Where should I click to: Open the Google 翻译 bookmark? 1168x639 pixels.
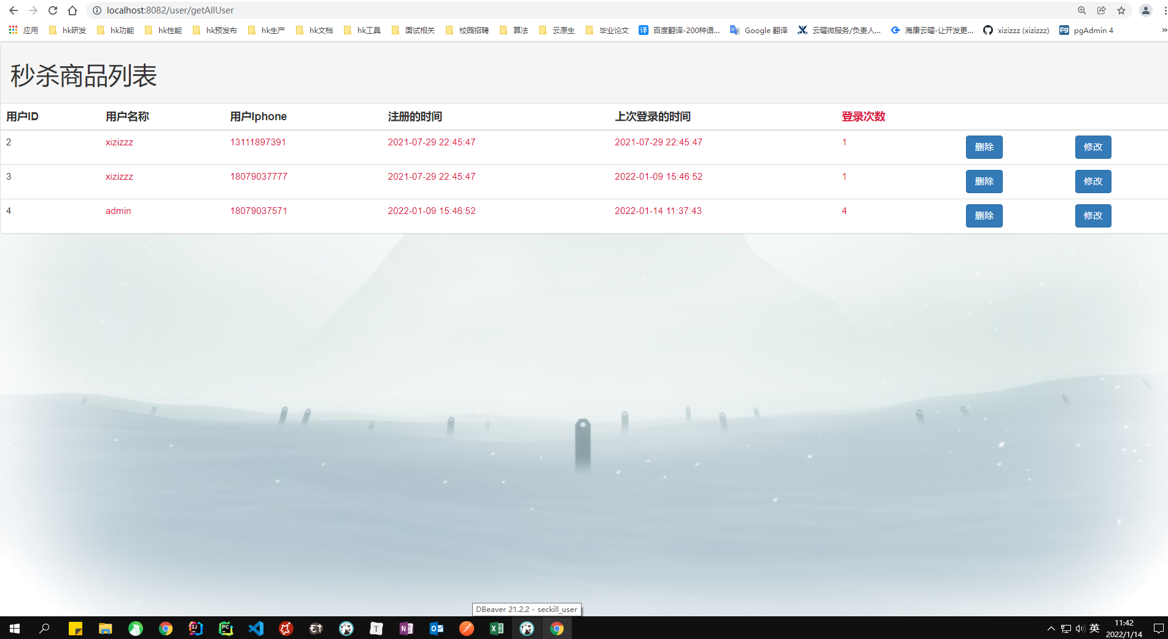click(x=758, y=30)
